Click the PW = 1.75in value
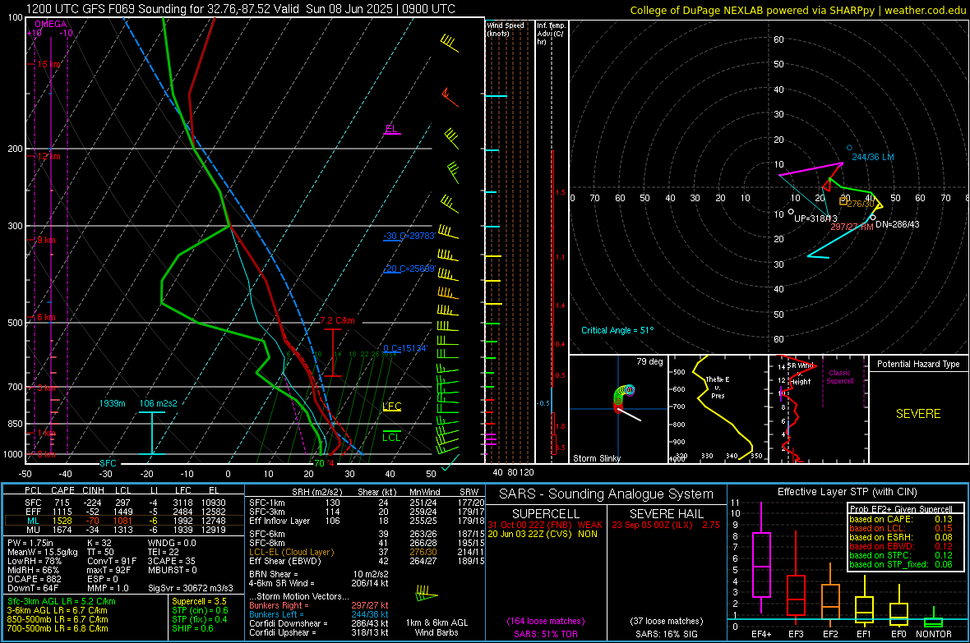 click(31, 543)
